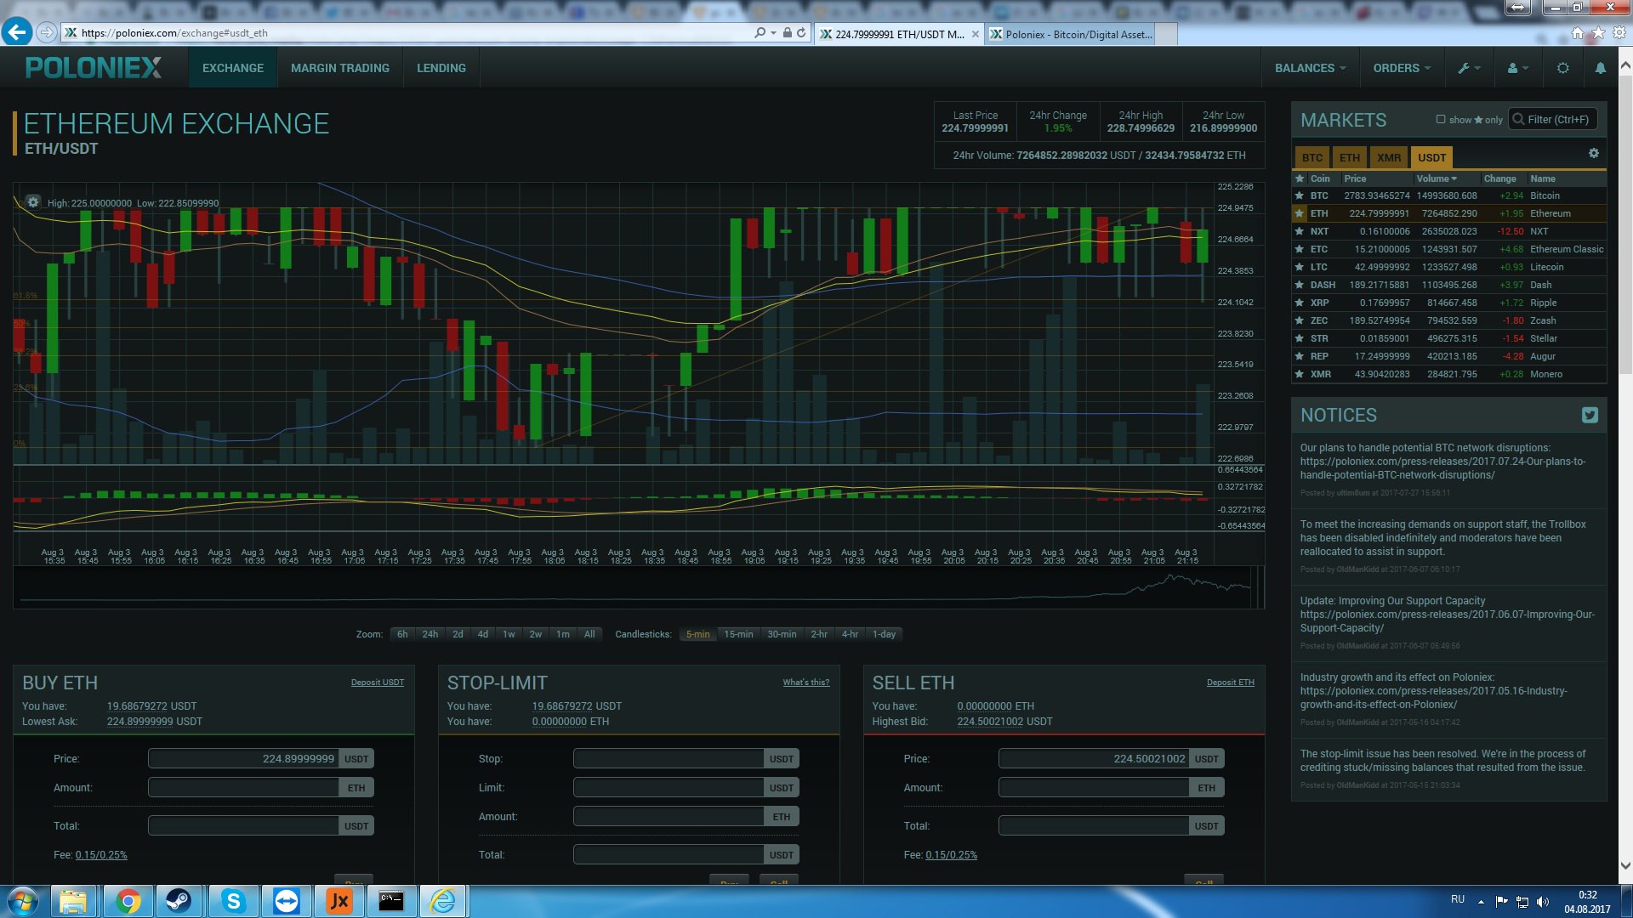Set chart zoom to All
Screen dimensions: 1633x918
[x=589, y=634]
